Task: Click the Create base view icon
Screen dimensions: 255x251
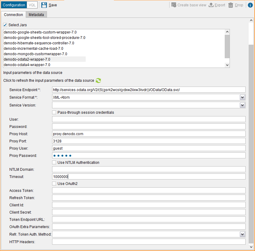Action: point(174,5)
